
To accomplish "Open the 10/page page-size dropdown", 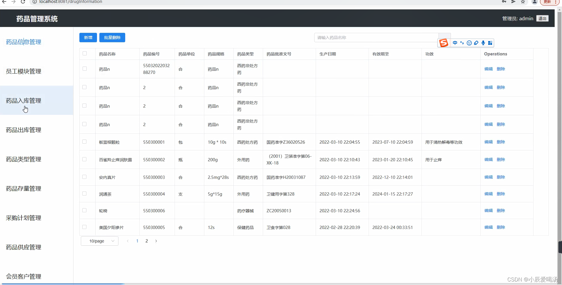I will pos(100,241).
